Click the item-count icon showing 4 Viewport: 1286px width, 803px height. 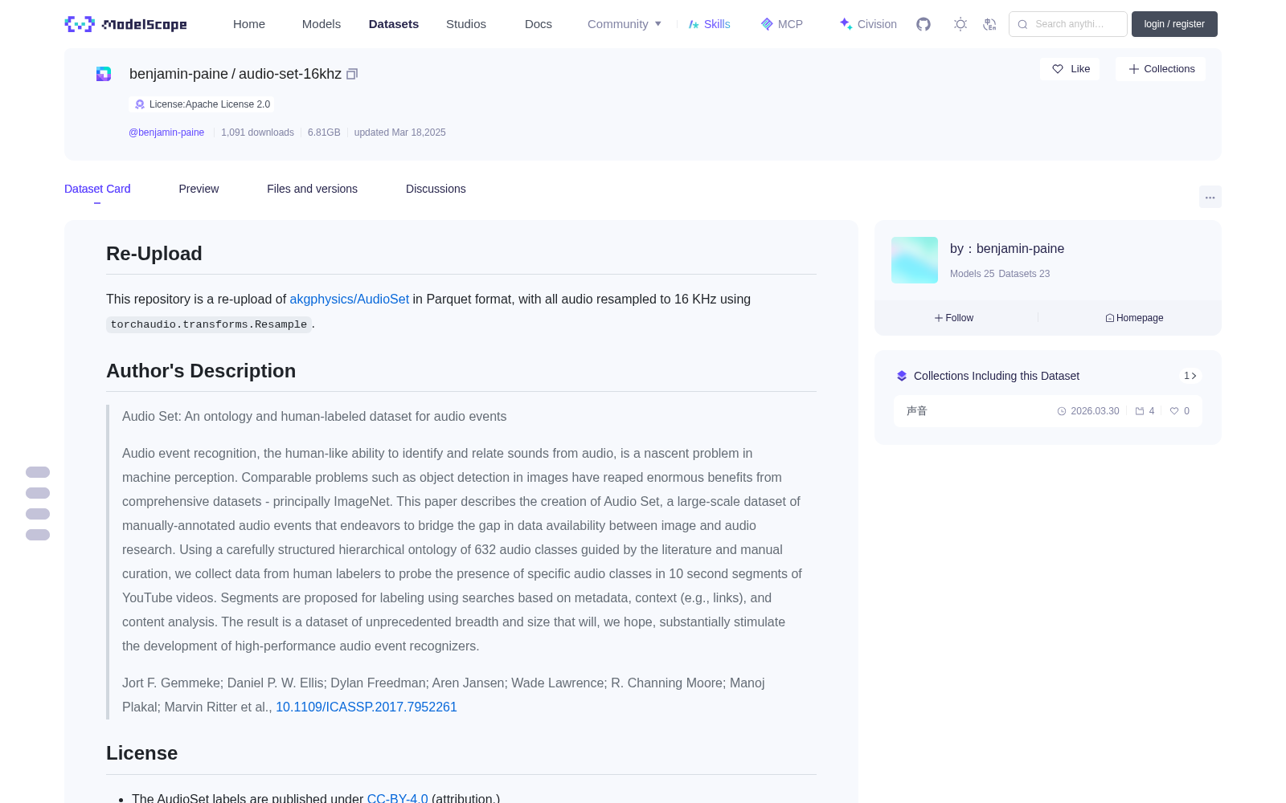1140,411
